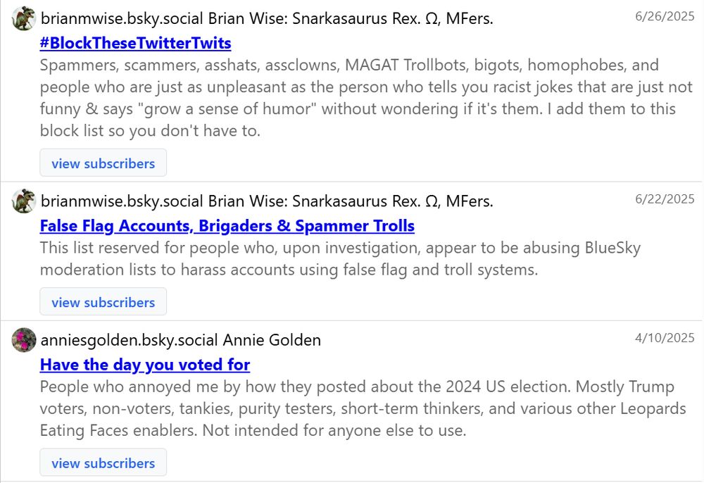This screenshot has width=704, height=483.
Task: Click brianmwise.bsky.social handle above False Flag Accounts
Action: pos(122,201)
